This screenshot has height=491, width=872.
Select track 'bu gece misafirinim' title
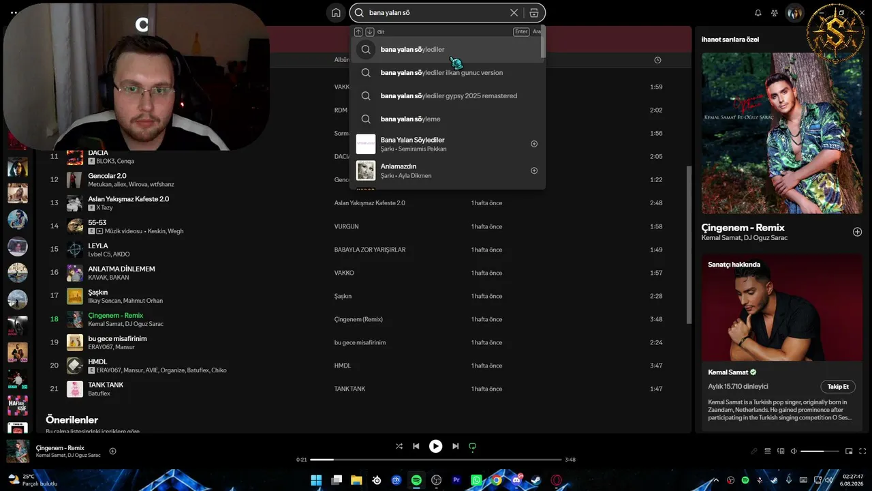point(117,338)
